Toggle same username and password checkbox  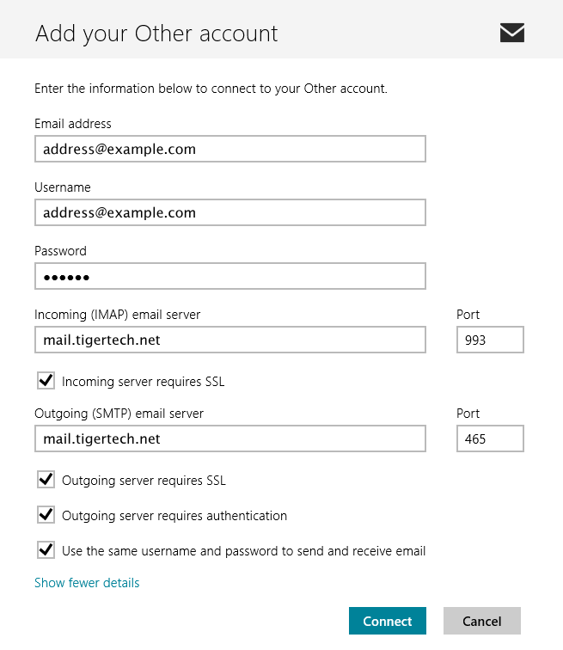click(46, 549)
